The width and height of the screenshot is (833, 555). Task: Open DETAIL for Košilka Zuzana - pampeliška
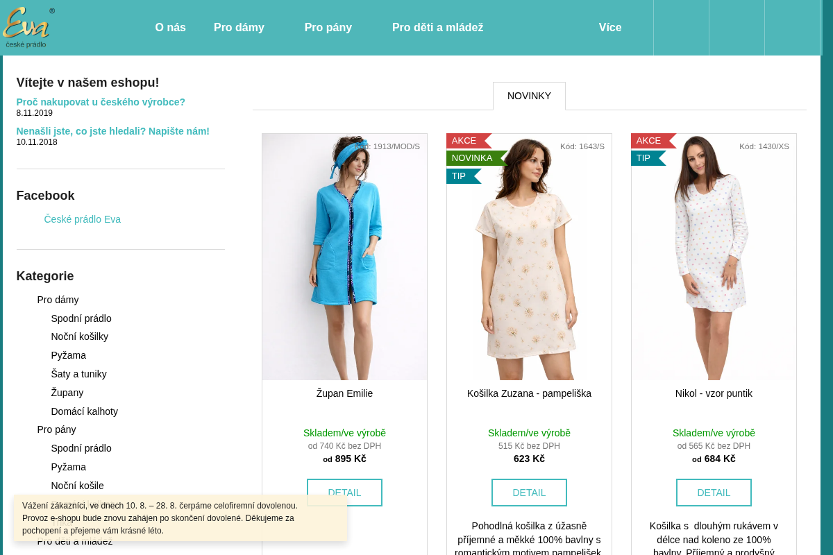coord(529,493)
